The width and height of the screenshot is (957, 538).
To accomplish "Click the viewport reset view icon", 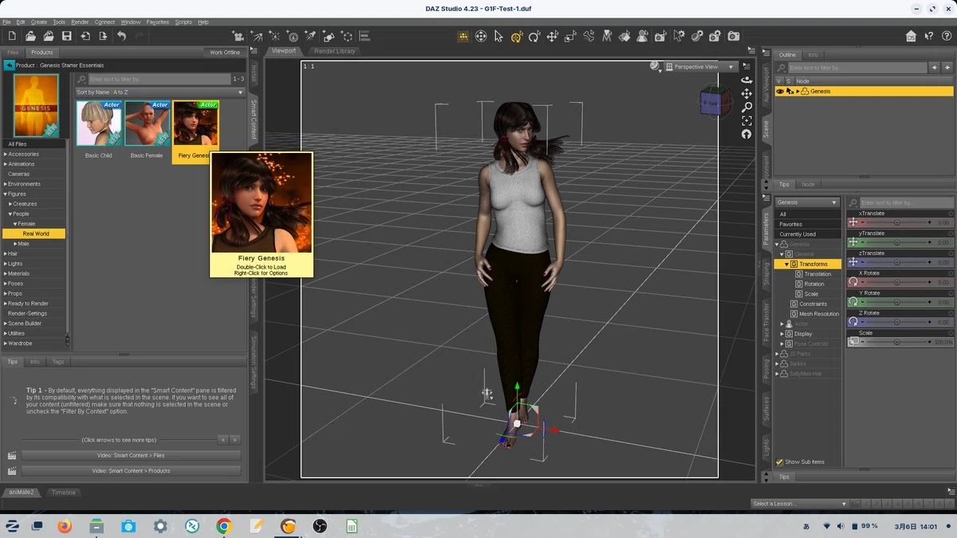I will click(746, 134).
